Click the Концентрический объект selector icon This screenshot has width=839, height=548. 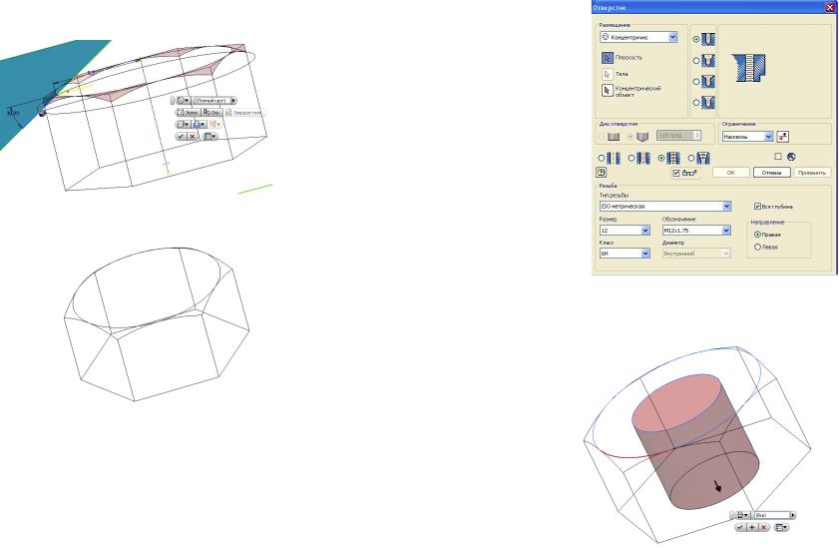point(607,91)
